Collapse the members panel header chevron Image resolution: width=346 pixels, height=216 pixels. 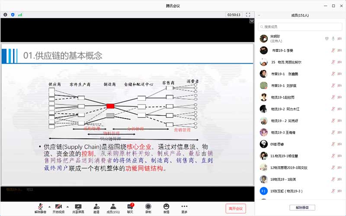(x=259, y=15)
